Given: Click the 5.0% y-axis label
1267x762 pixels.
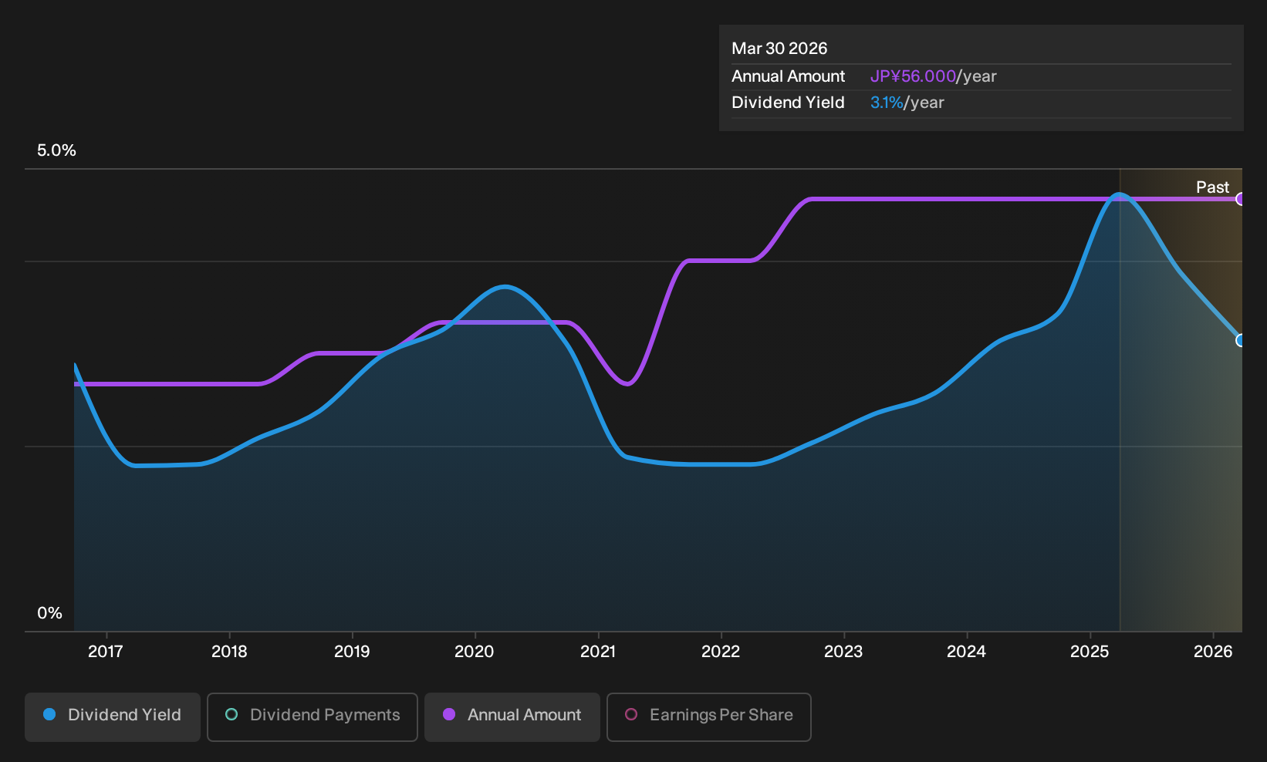Looking at the screenshot, I should 56,150.
